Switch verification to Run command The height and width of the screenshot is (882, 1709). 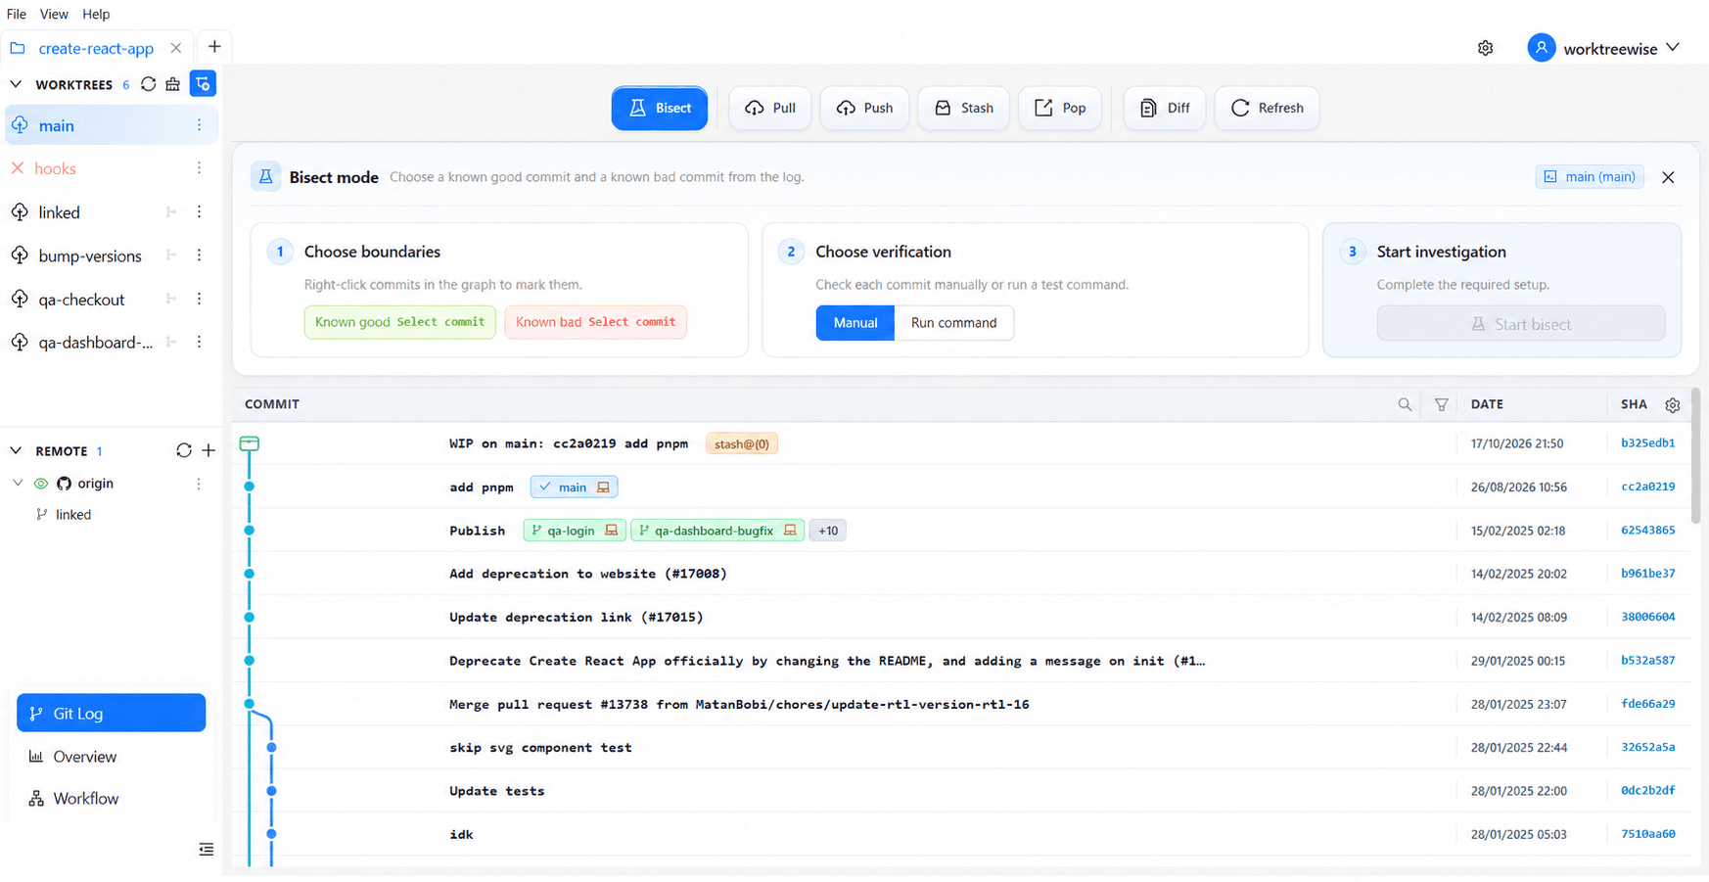pyautogui.click(x=953, y=323)
